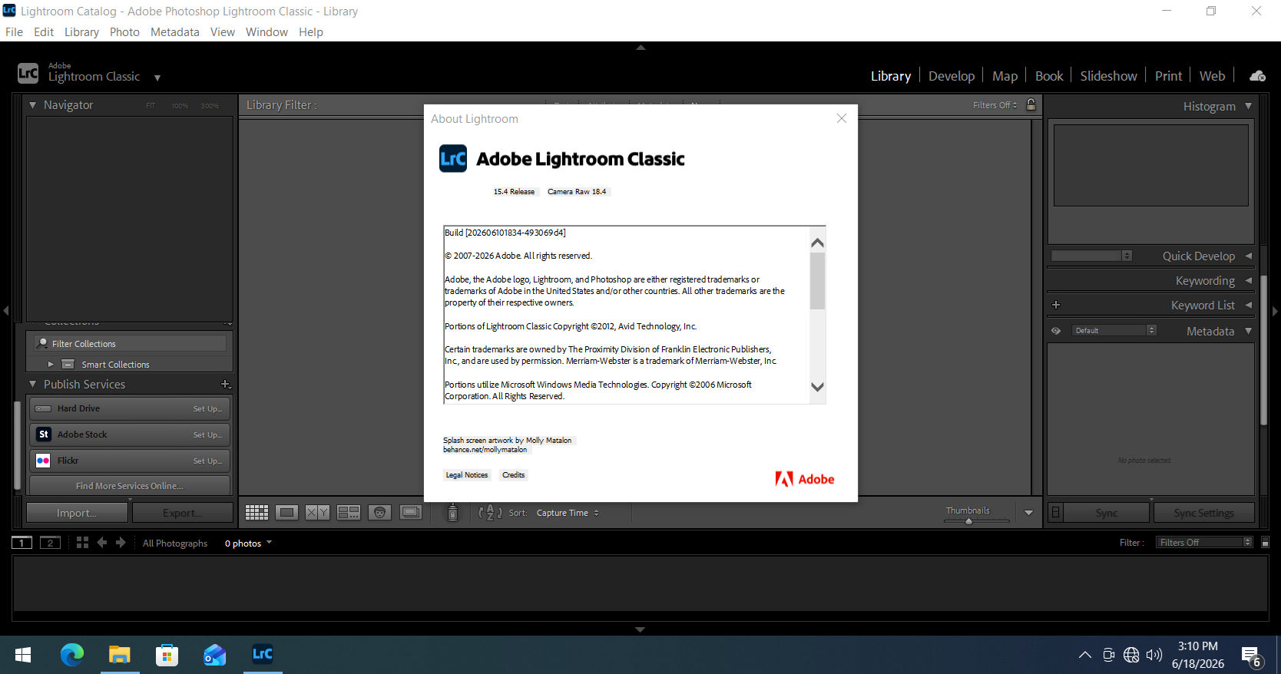Open Microsoft Edge from taskbar
Viewport: 1281px width, 674px height.
[72, 655]
